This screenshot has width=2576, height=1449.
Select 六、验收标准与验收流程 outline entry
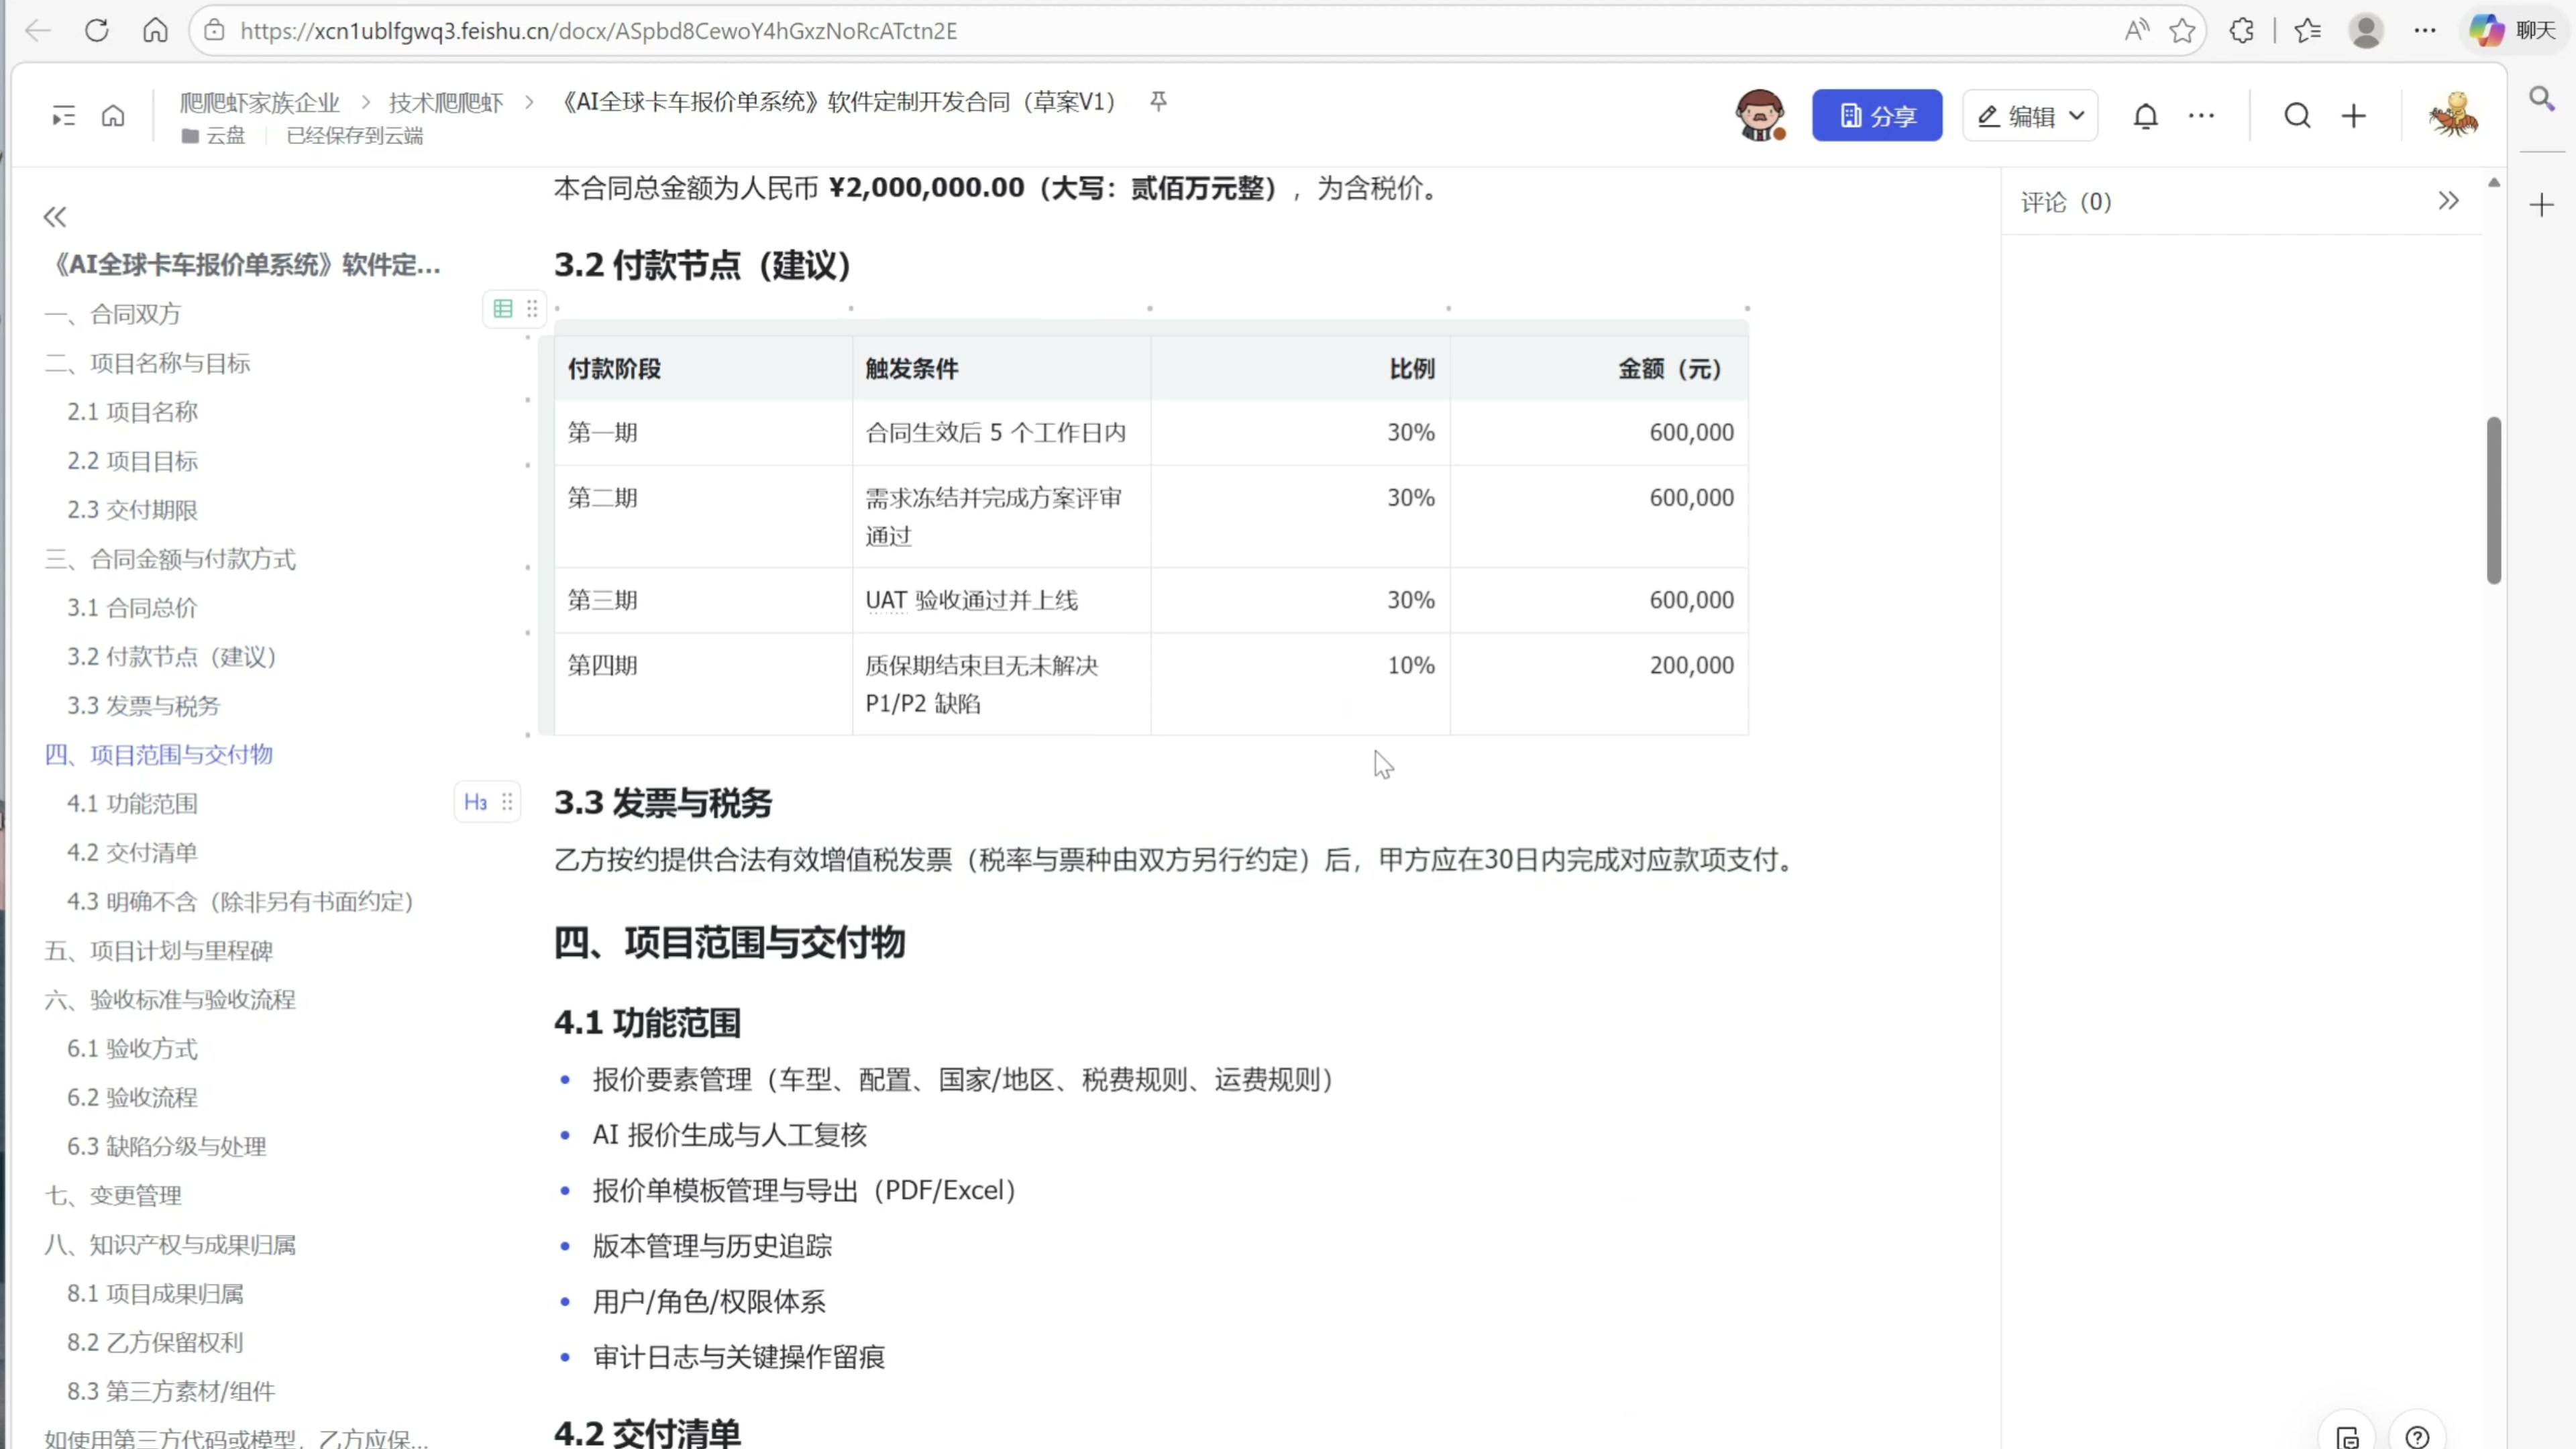click(x=170, y=1000)
